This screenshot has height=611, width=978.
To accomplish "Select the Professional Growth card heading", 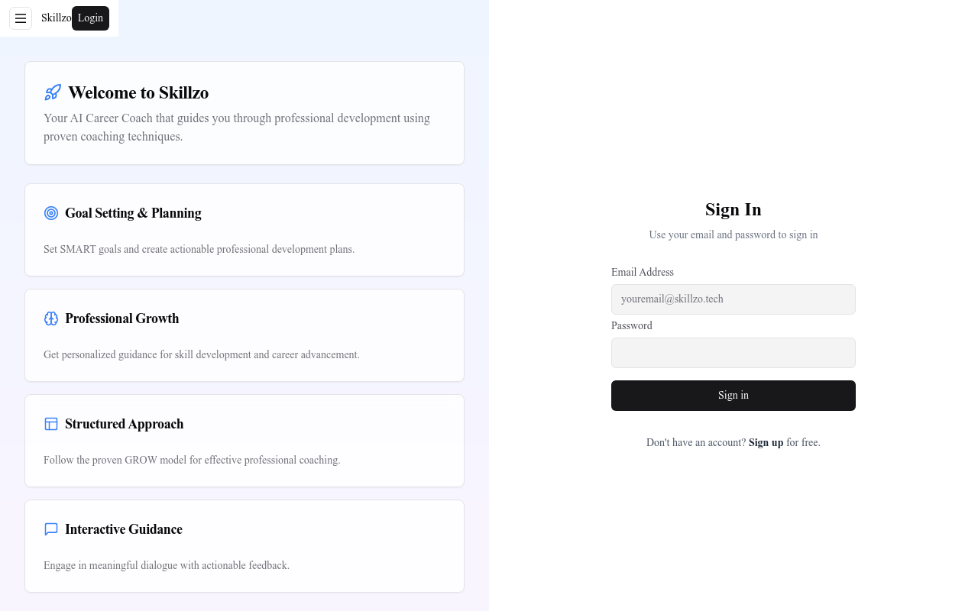I will coord(122,318).
